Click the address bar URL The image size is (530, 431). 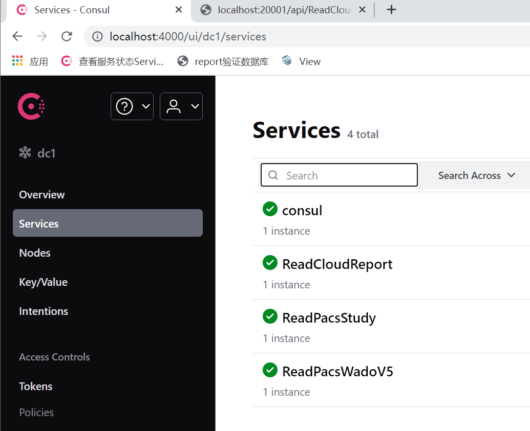[x=188, y=36]
